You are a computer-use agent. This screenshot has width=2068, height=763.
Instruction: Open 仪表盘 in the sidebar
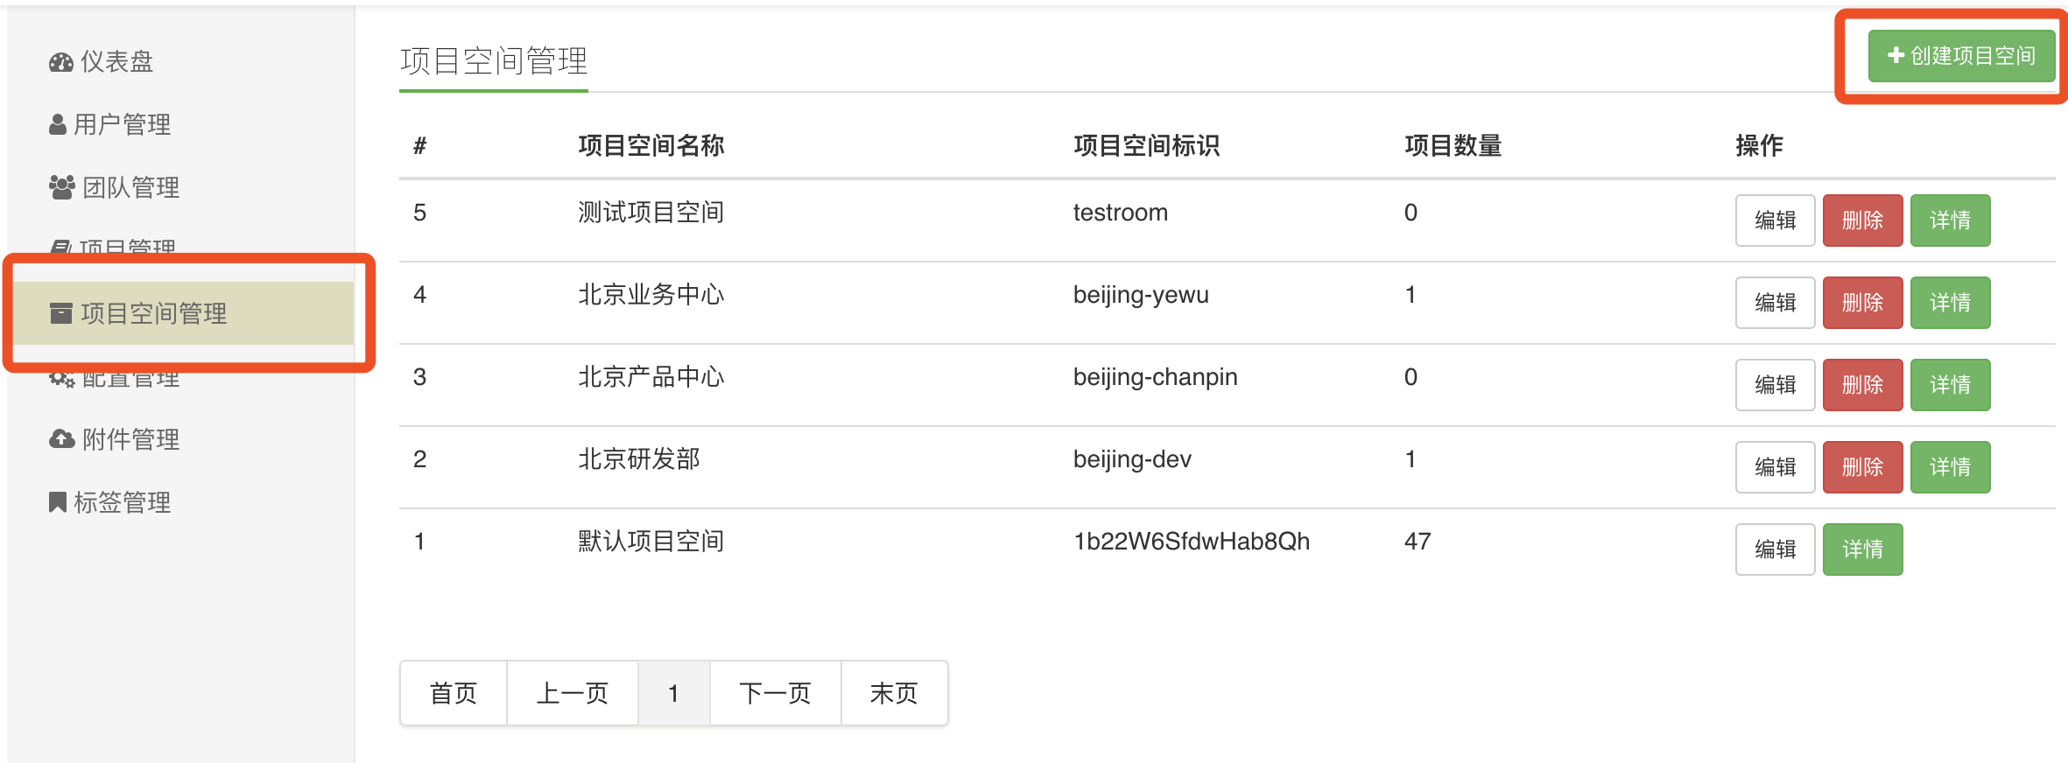point(116,62)
